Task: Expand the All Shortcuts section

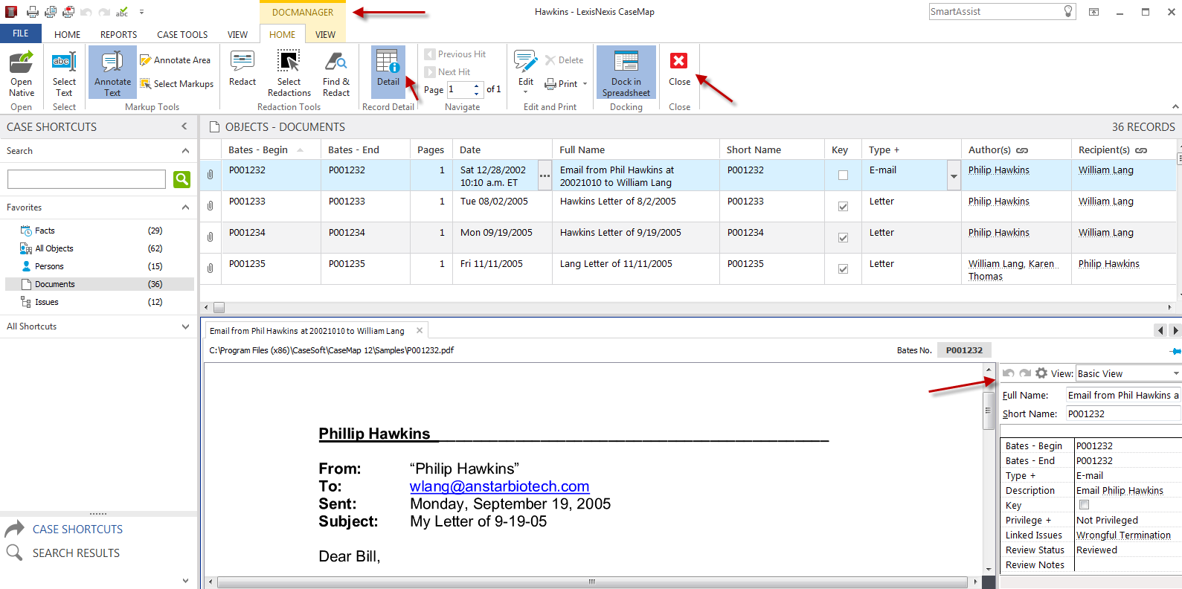Action: [185, 326]
